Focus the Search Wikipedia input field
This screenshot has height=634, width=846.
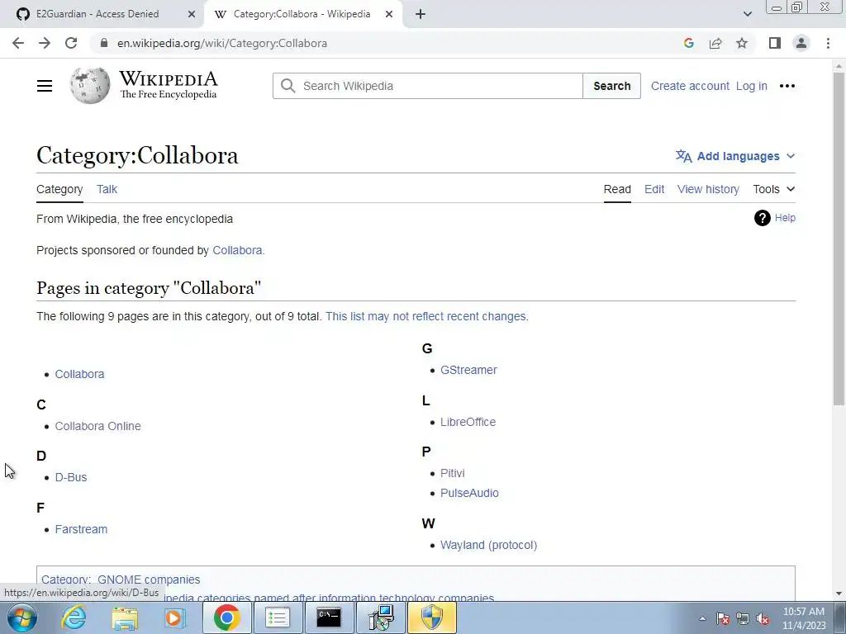coord(428,86)
